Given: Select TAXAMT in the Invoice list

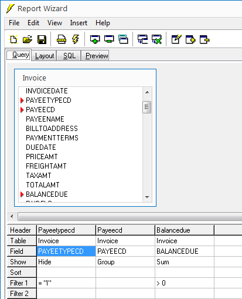Looking at the screenshot, I should point(39,176).
